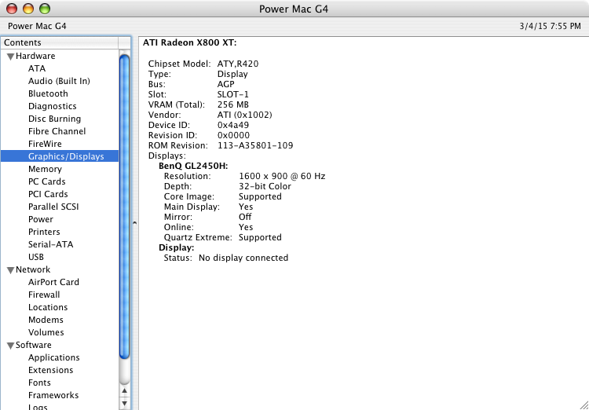Viewport: 589px width, 410px height.
Task: Click the scrollbar up arrow
Action: click(x=124, y=391)
